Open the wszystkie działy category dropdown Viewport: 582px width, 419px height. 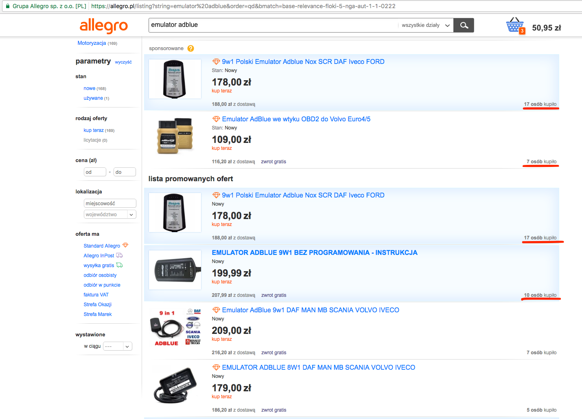[425, 25]
